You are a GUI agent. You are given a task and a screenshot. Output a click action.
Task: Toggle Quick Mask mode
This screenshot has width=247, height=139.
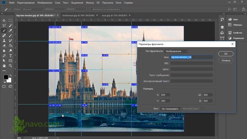click(x=4, y=86)
